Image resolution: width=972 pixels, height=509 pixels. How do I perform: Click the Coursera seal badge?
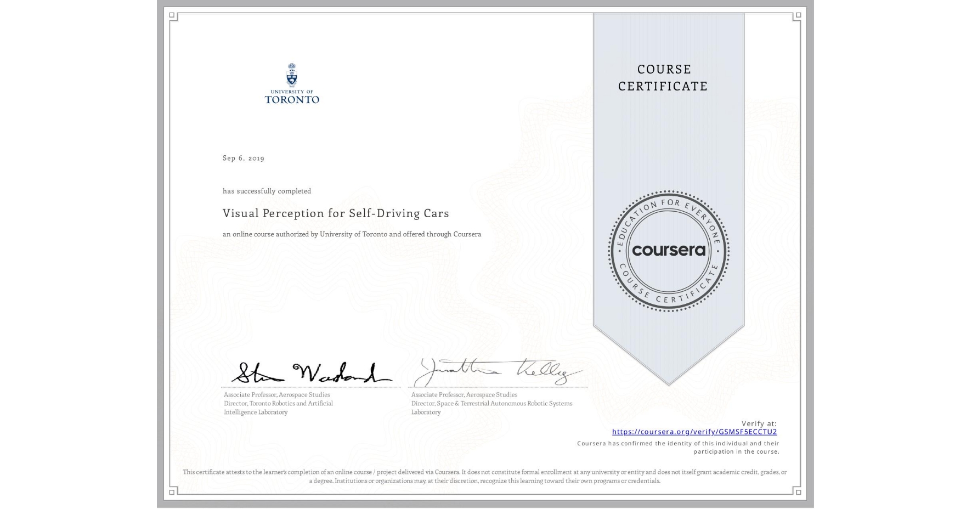point(669,251)
